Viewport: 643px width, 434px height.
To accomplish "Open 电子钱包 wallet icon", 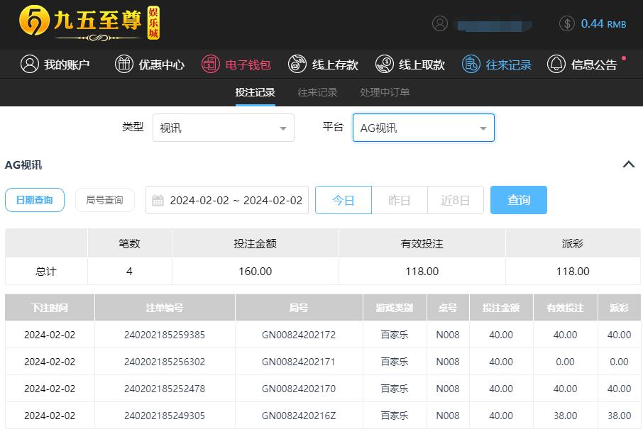I will tap(210, 65).
